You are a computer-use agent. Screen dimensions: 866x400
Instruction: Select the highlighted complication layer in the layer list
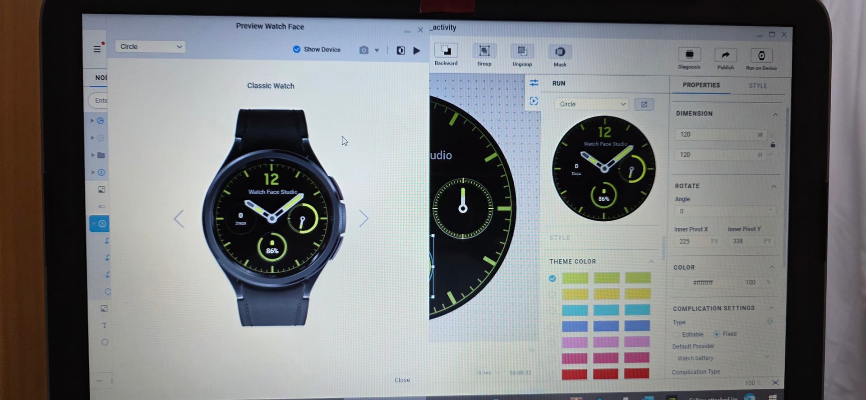pyautogui.click(x=99, y=224)
